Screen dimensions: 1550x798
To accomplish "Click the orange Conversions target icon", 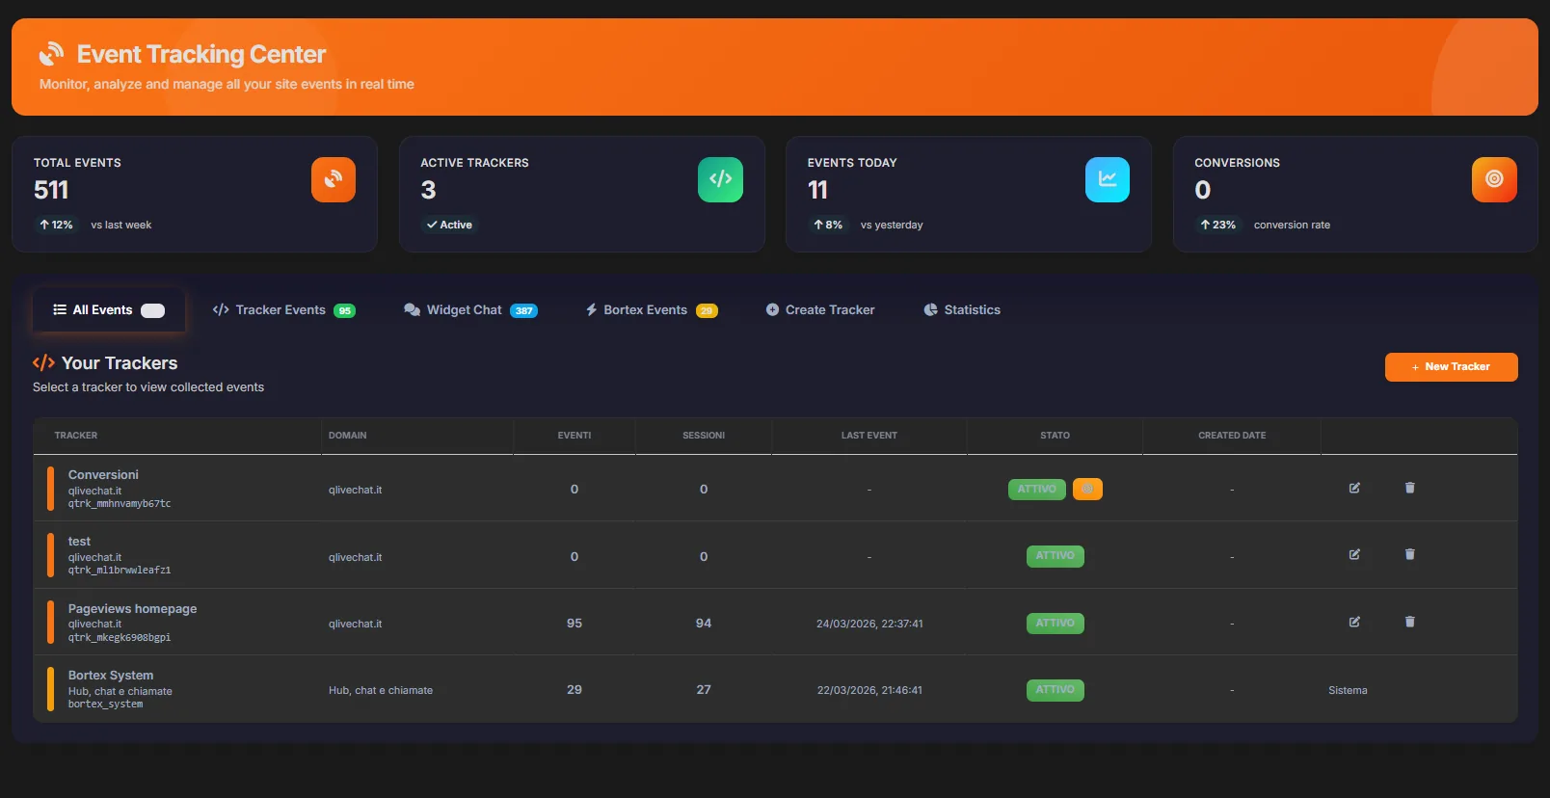I will point(1494,180).
